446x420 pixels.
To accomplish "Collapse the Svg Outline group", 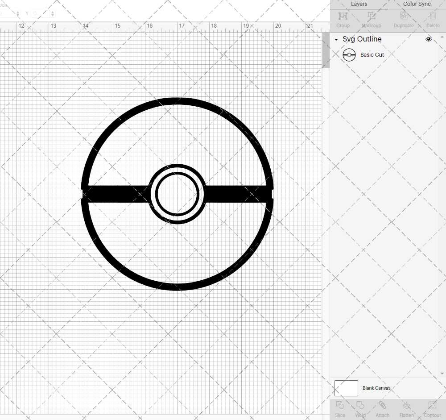I will [336, 39].
